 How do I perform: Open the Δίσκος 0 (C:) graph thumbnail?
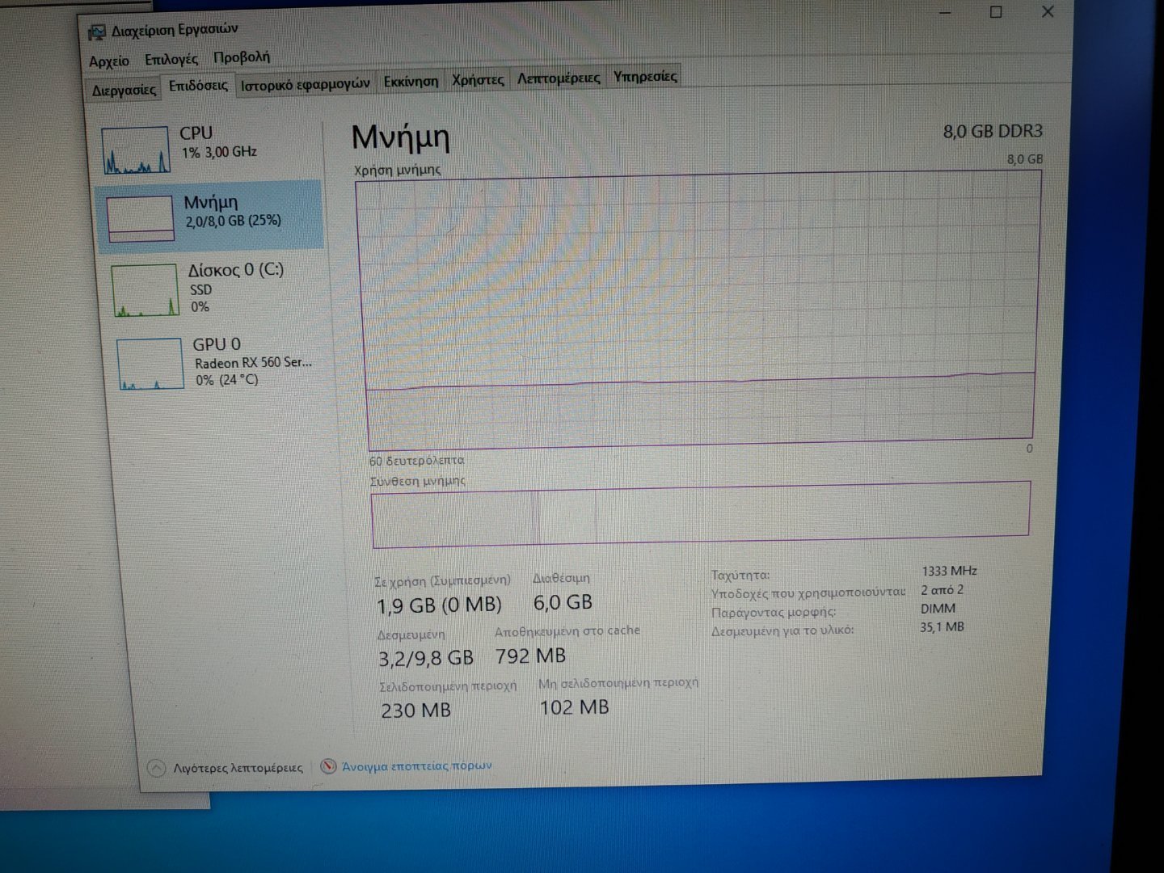tap(145, 290)
